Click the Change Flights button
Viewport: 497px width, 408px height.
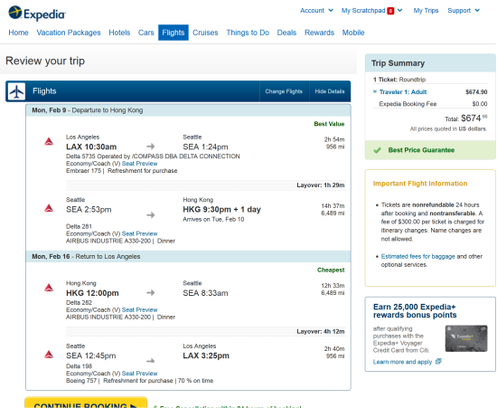(x=284, y=91)
